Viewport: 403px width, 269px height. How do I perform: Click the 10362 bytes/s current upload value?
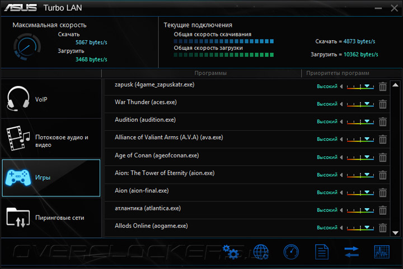pos(361,54)
